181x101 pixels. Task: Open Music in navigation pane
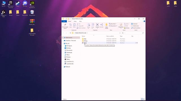tap(68, 55)
